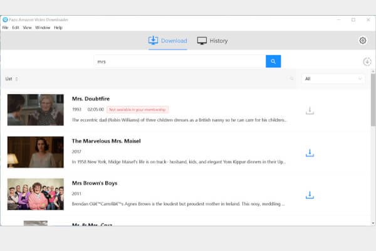The width and height of the screenshot is (376, 251).
Task: Click the year 1993 text
Action: click(76, 110)
